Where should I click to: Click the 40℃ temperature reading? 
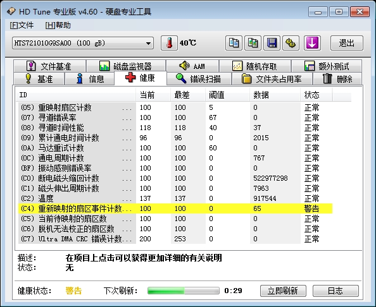tap(188, 43)
